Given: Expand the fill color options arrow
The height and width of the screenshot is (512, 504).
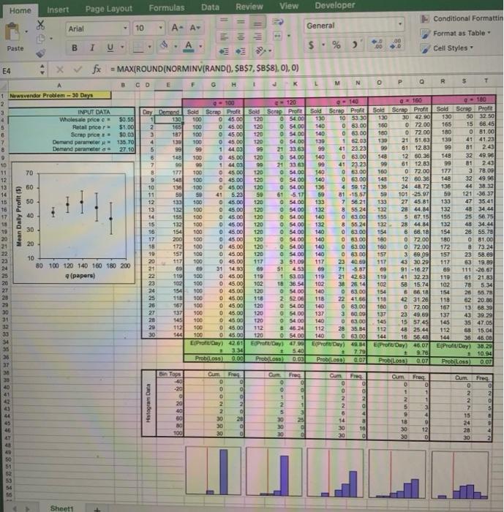Looking at the screenshot, I should (176, 47).
